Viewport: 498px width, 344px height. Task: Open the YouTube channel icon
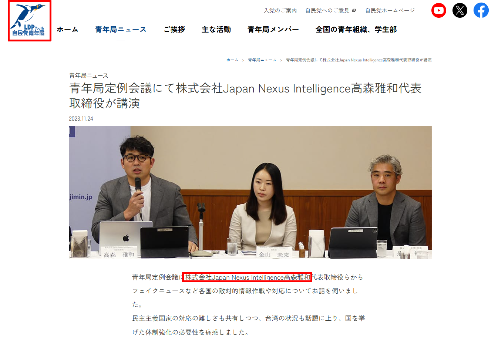click(438, 10)
